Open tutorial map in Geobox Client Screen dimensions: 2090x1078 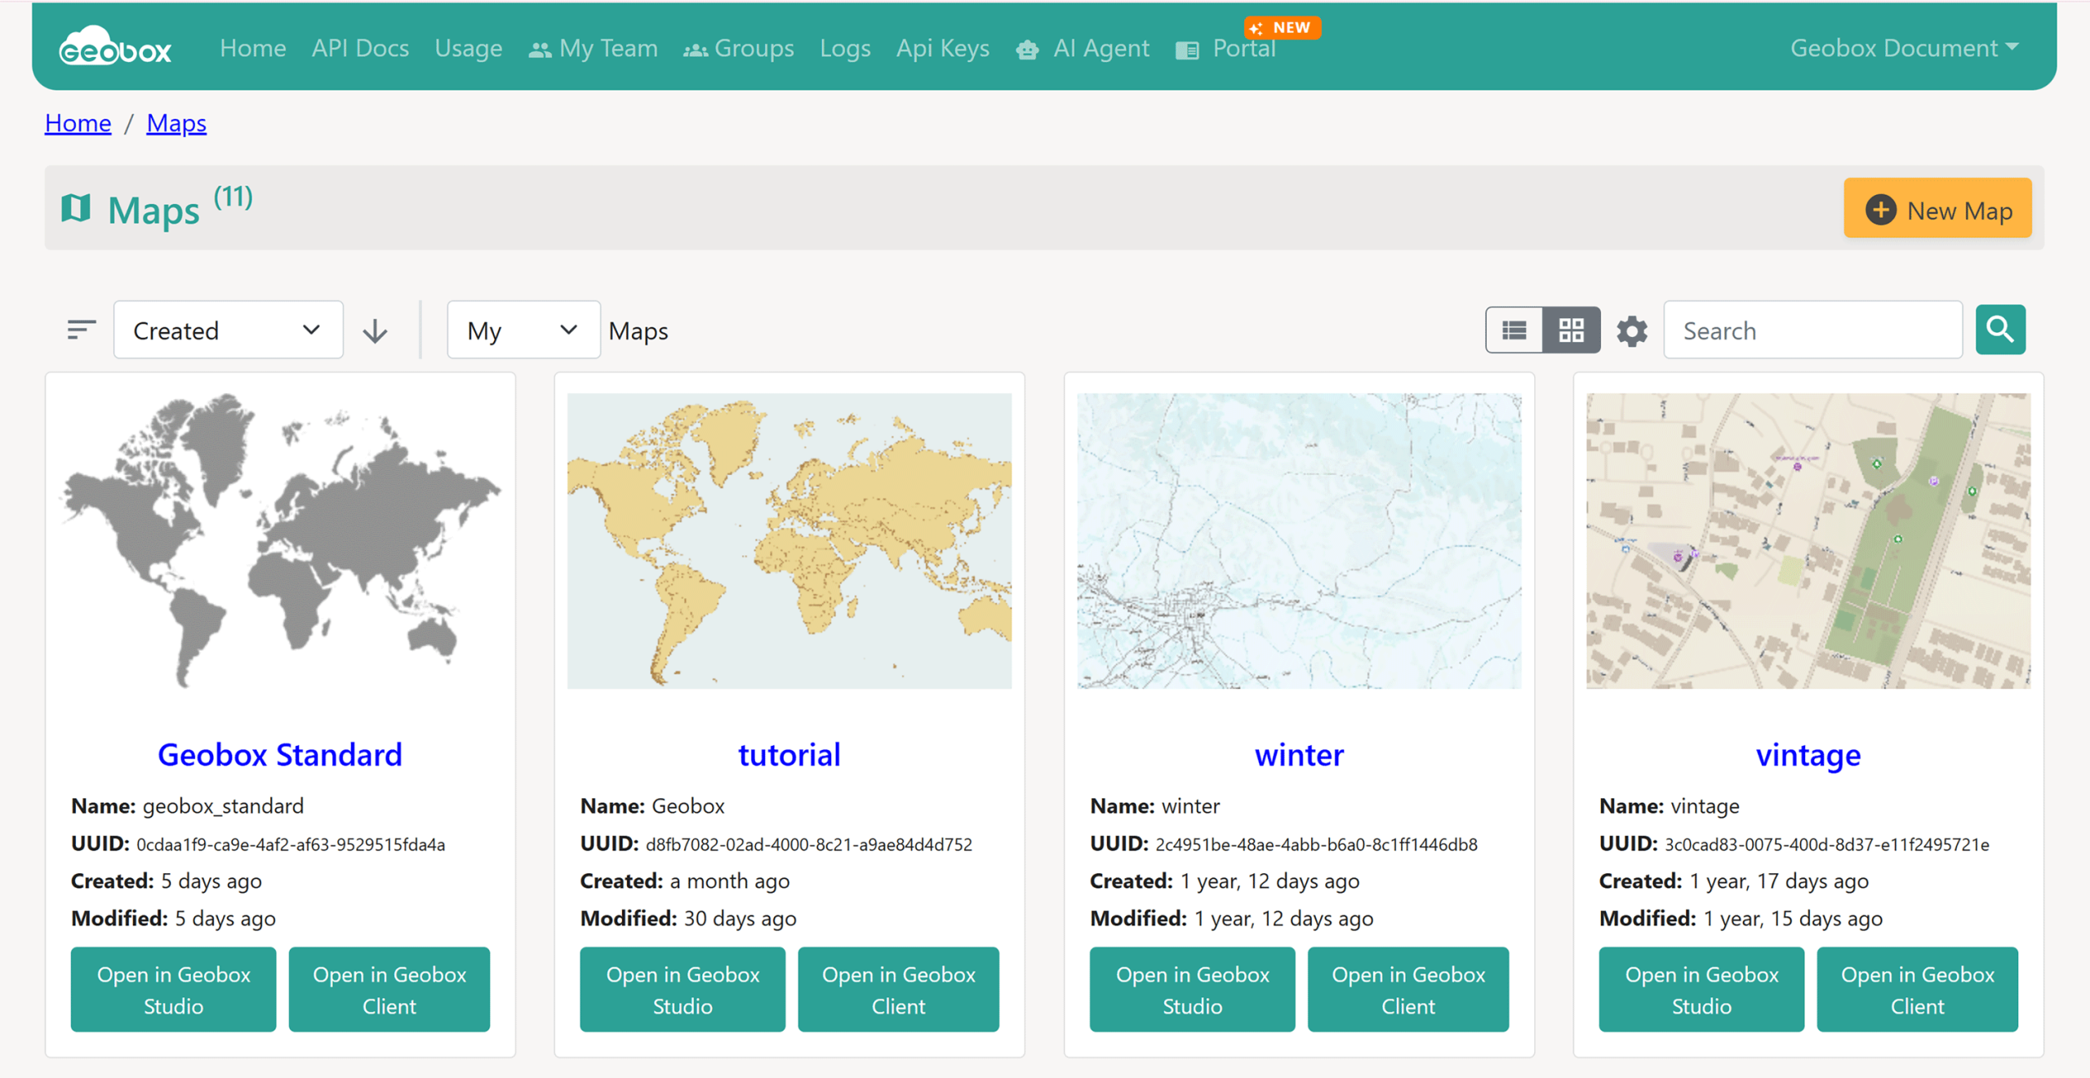(x=899, y=989)
